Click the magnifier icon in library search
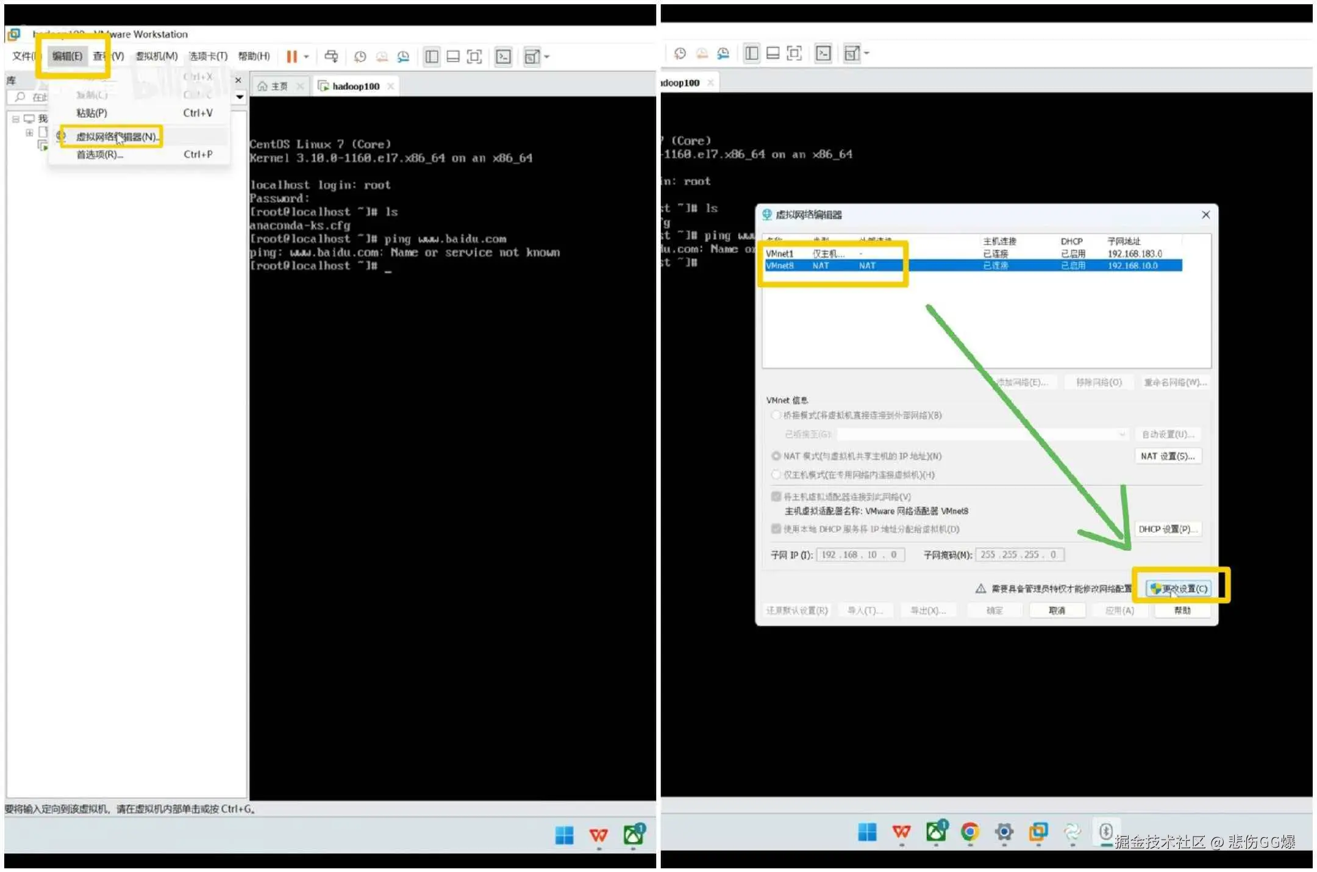1317x872 pixels. tap(20, 96)
